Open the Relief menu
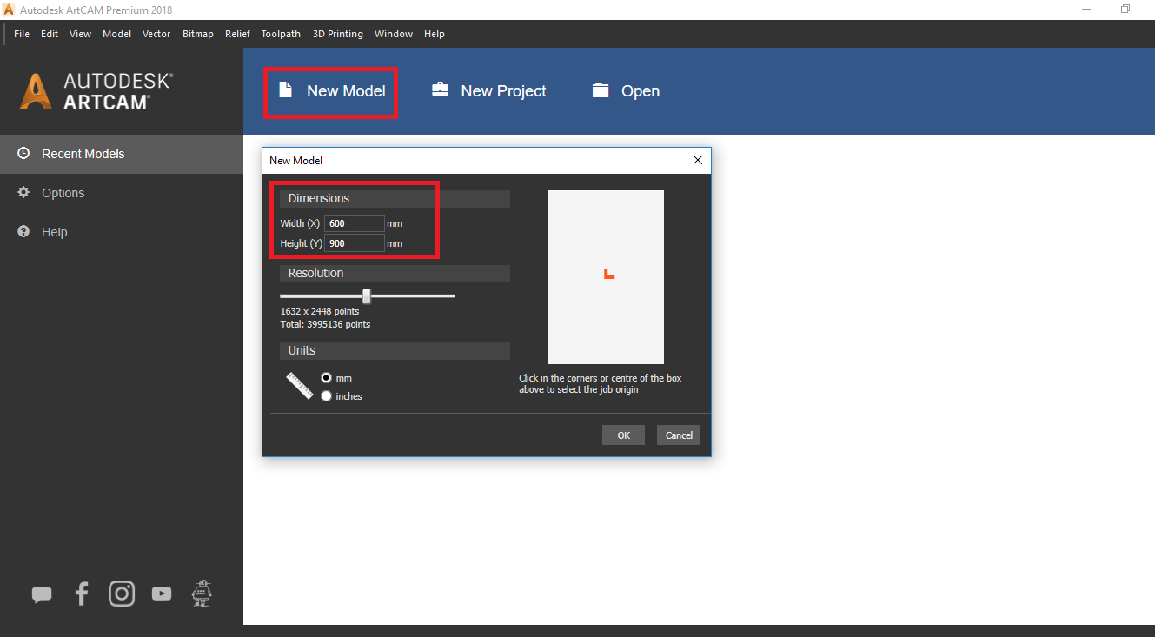Screen dimensions: 1155x637 [237, 34]
